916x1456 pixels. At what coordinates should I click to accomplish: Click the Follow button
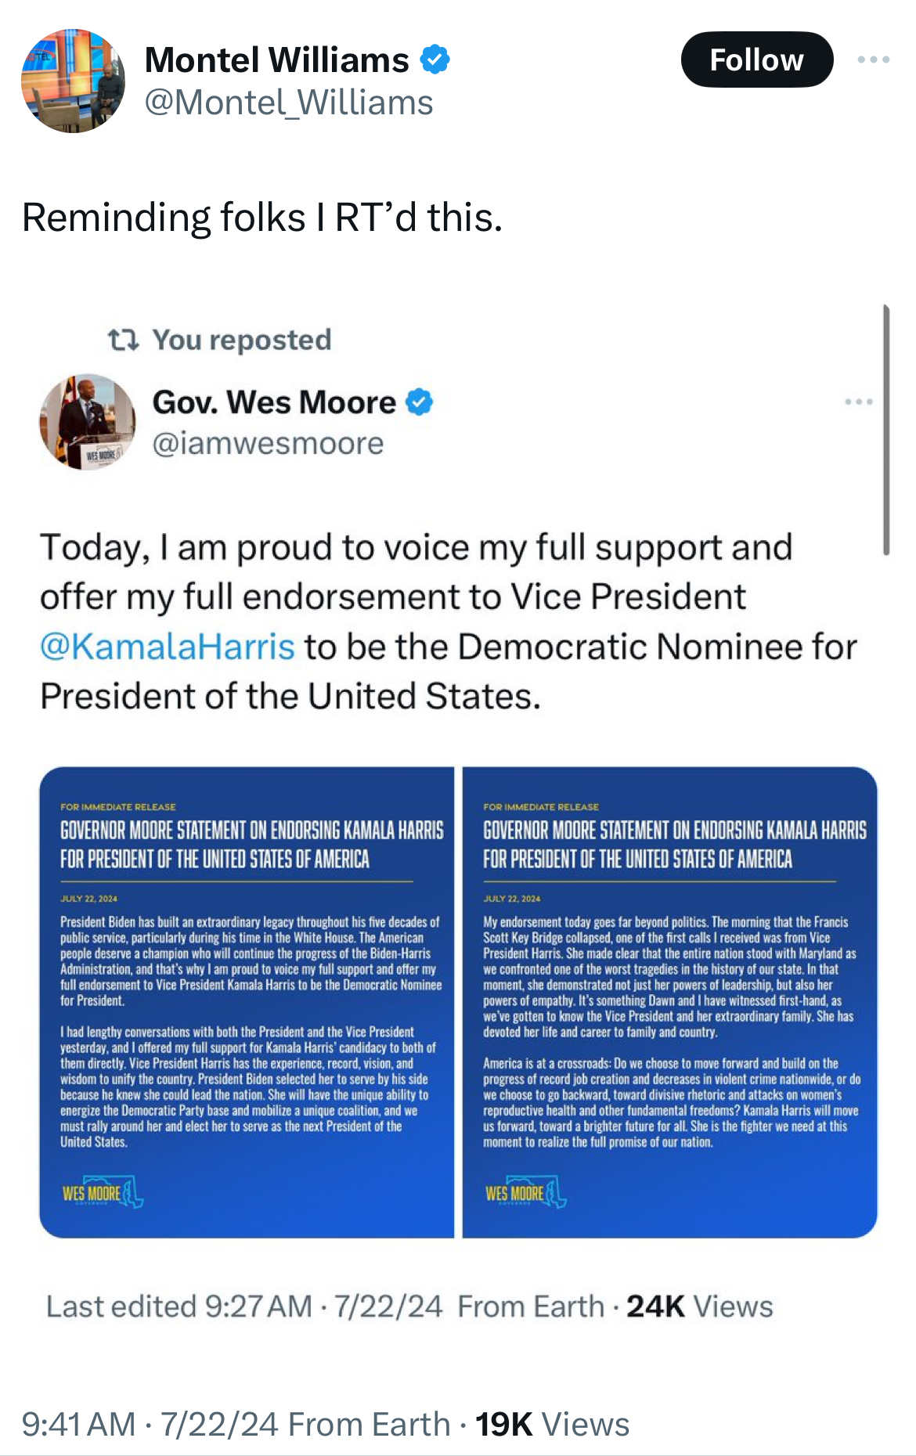(756, 59)
